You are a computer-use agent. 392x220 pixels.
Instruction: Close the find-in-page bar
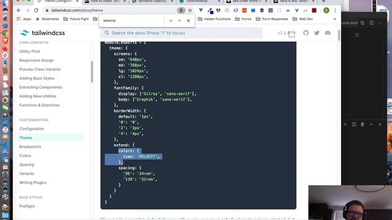[x=188, y=21]
